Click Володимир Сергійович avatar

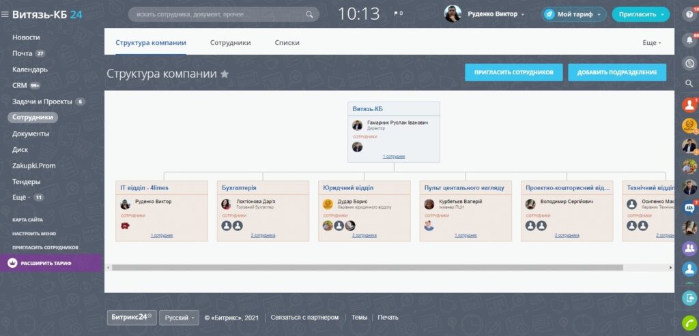click(530, 204)
